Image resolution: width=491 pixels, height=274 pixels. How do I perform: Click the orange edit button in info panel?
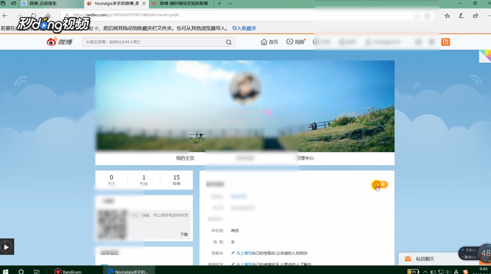point(379,184)
